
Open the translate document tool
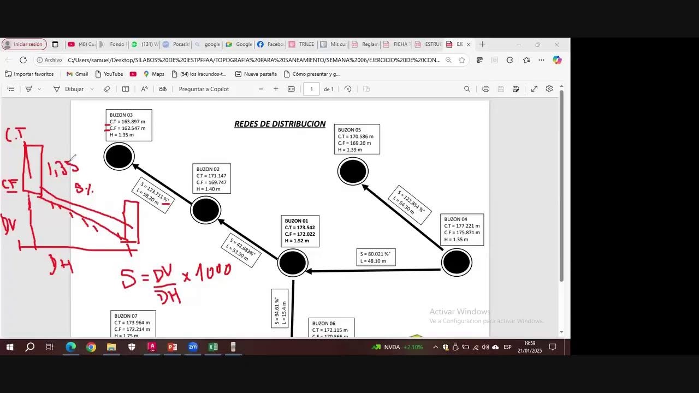click(x=163, y=89)
